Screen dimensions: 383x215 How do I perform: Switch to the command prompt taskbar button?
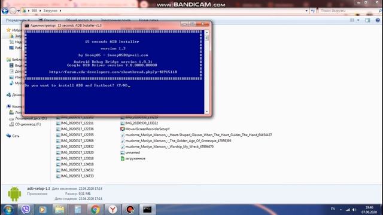point(147,210)
